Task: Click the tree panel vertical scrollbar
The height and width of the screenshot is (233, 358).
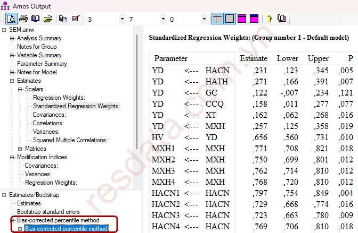Action: pyautogui.click(x=138, y=106)
